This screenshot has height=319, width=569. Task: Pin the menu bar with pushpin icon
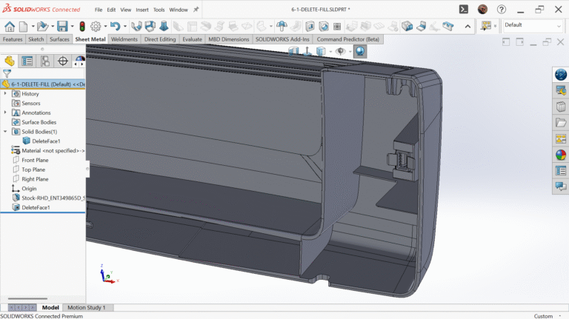[x=196, y=10]
